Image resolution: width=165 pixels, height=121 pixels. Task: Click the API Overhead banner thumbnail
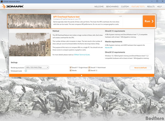29,21
